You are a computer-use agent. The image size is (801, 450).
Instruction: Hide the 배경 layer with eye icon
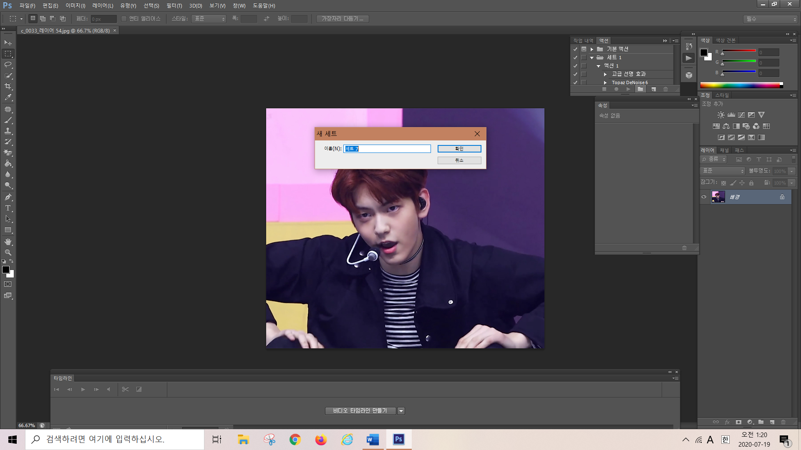tap(704, 197)
